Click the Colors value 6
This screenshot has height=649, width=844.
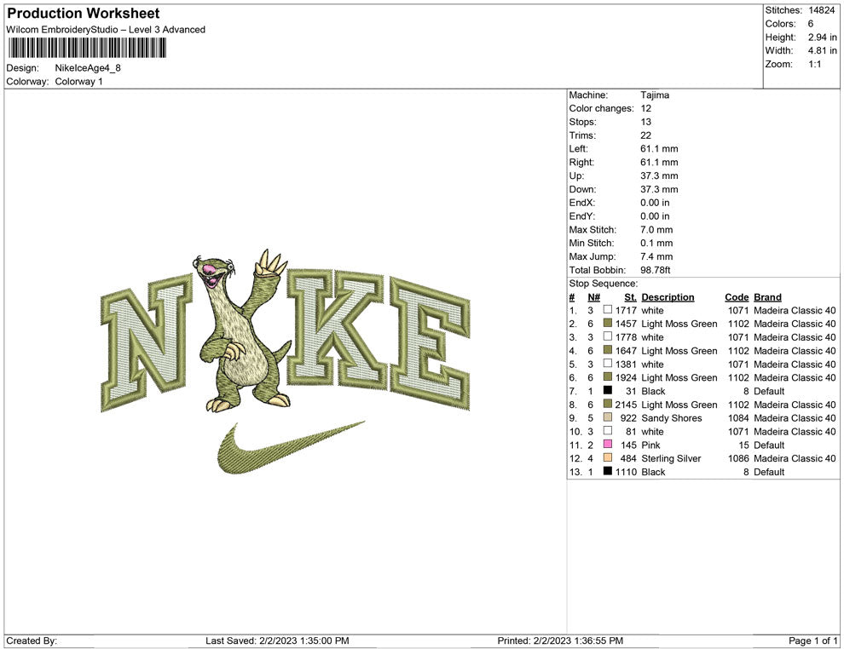(811, 24)
